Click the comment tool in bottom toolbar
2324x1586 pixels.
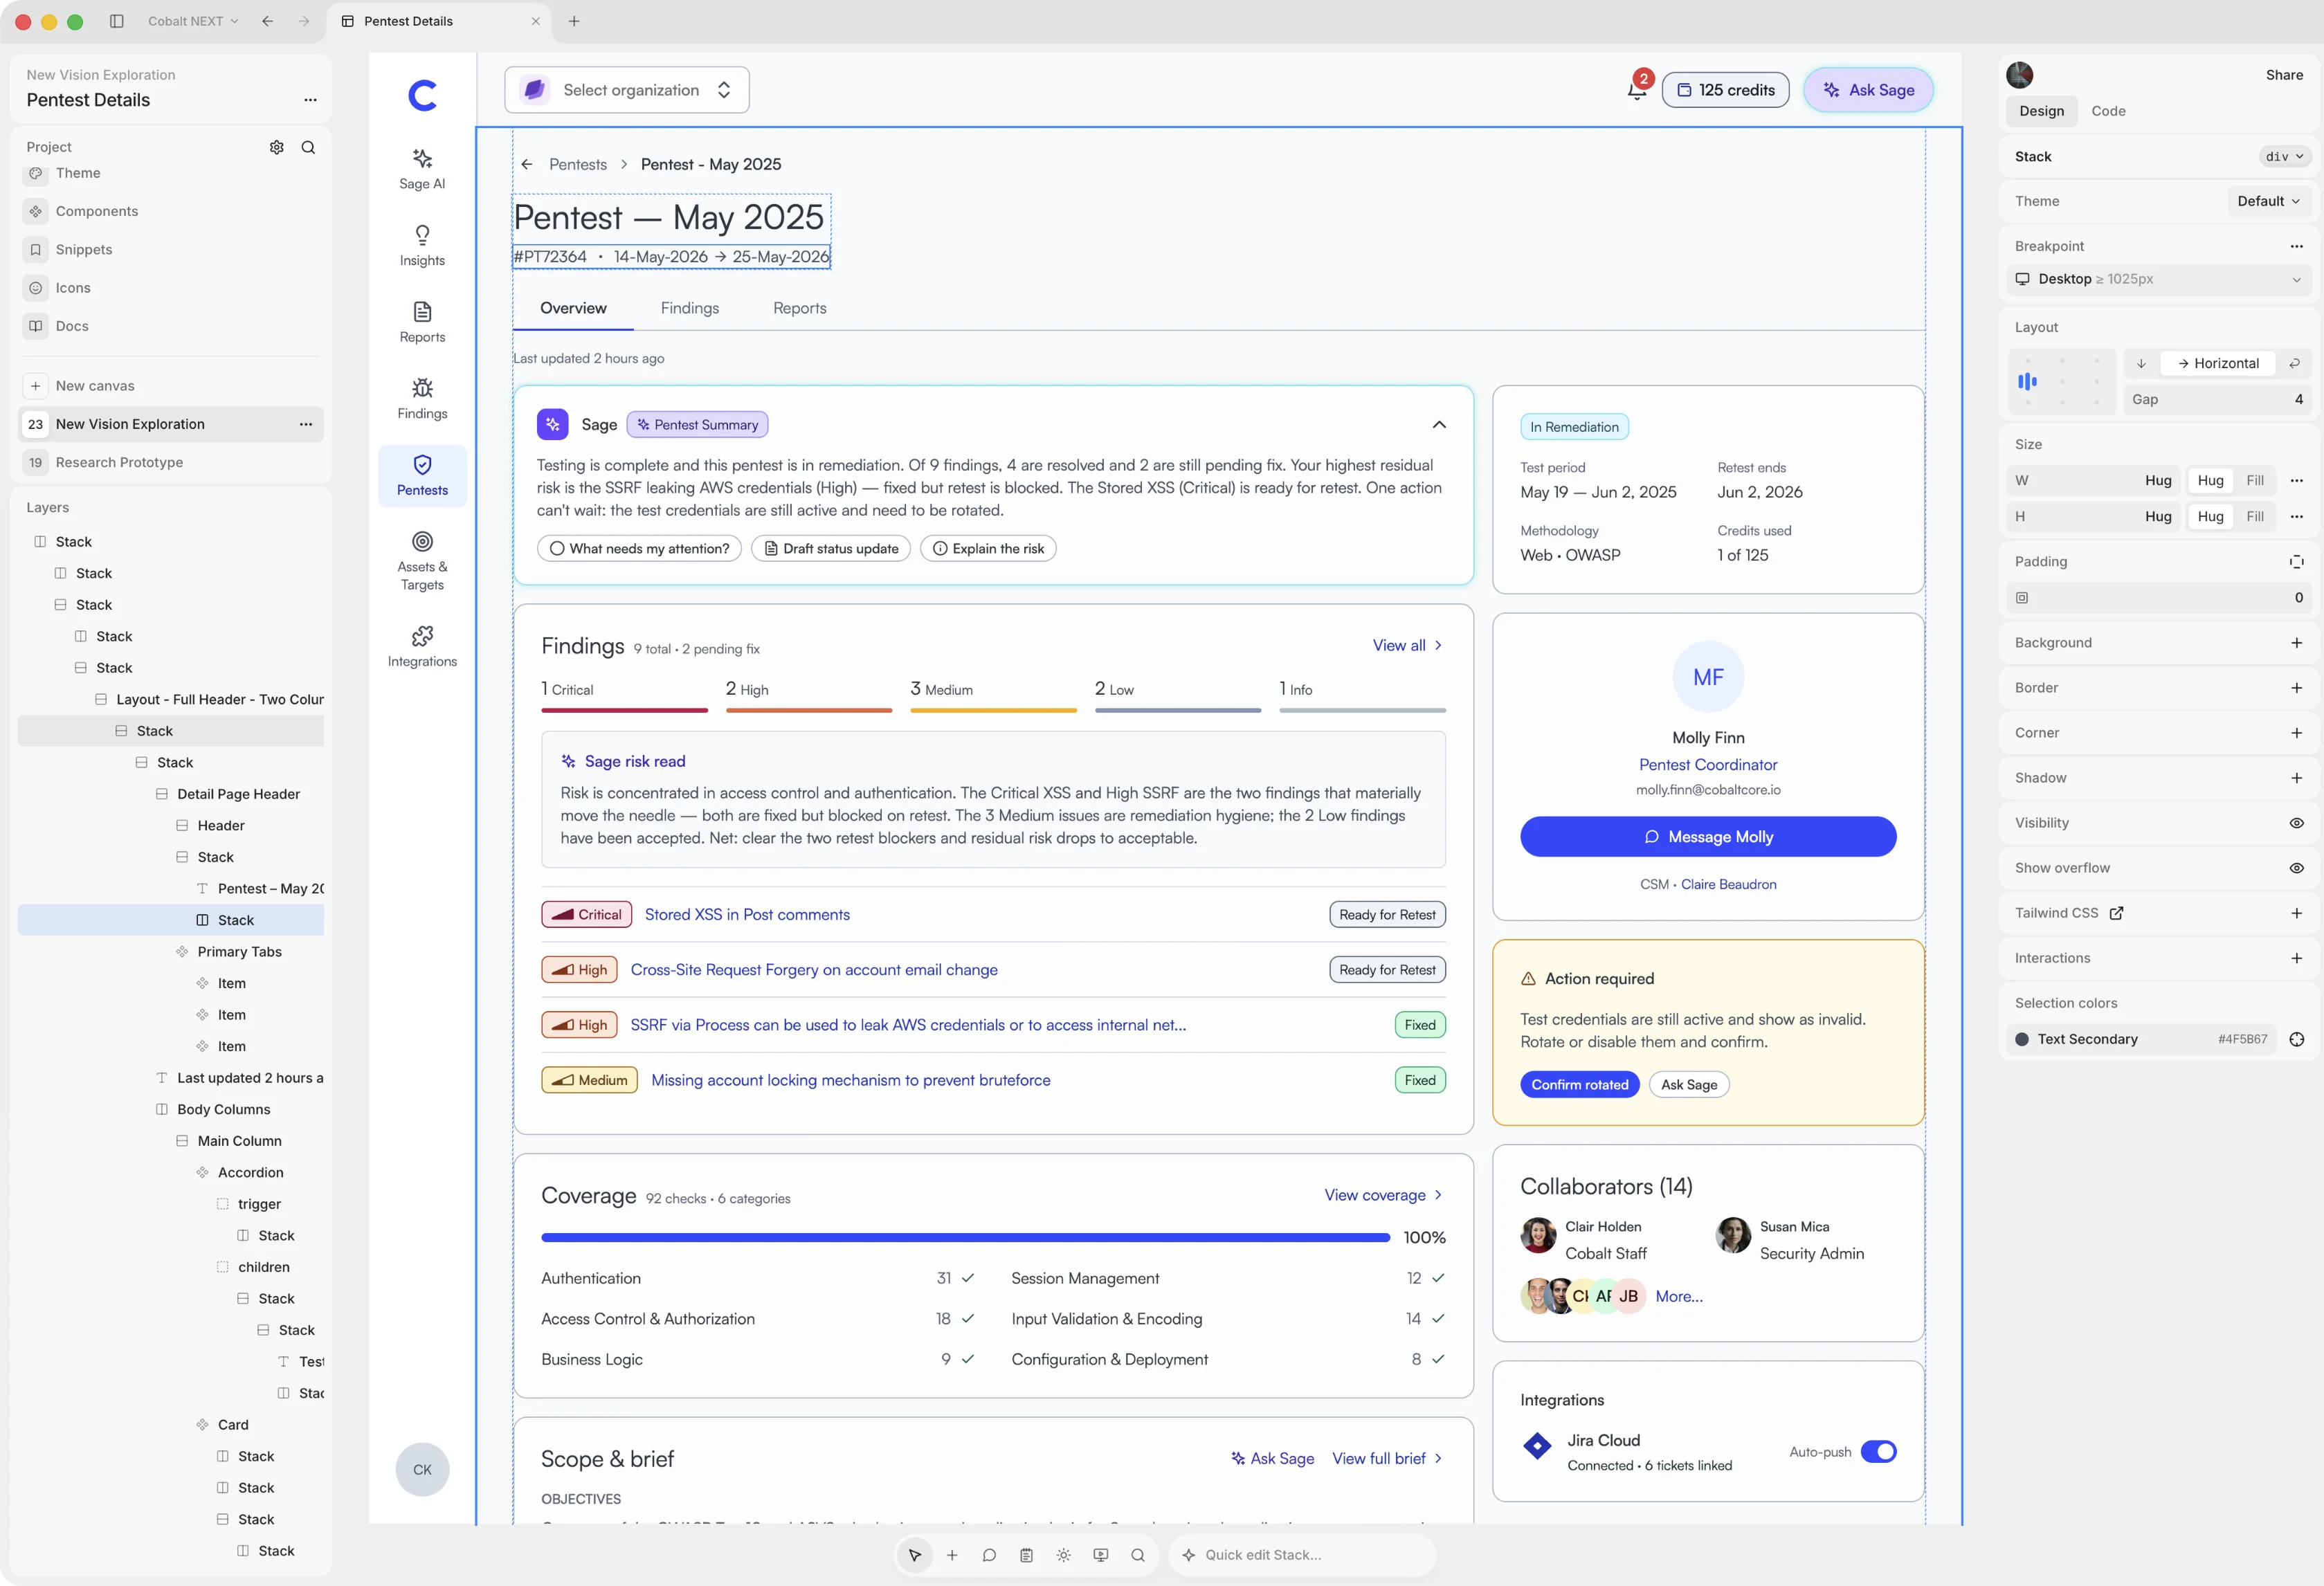(989, 1555)
